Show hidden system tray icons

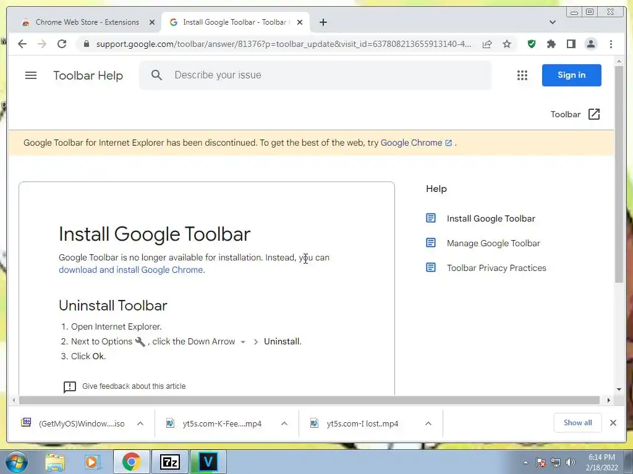click(525, 463)
